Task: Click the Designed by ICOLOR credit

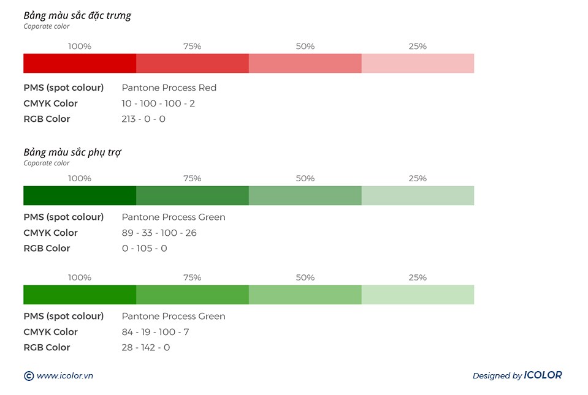Action: [517, 375]
